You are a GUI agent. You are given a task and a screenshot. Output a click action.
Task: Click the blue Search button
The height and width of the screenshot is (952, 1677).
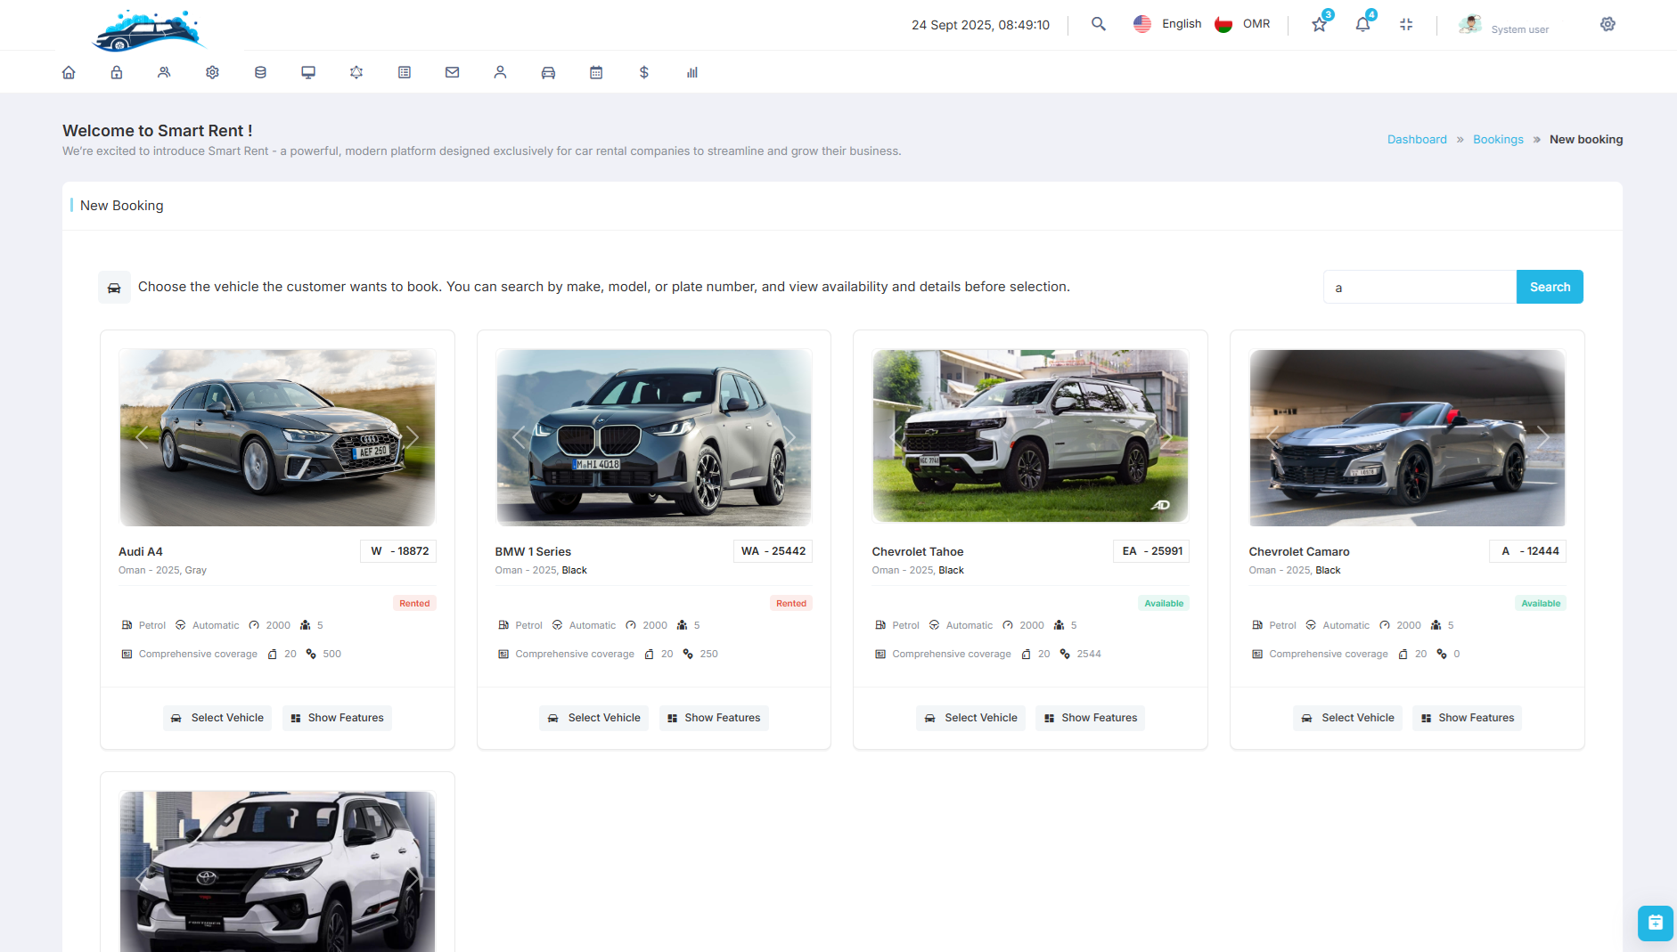click(1550, 287)
